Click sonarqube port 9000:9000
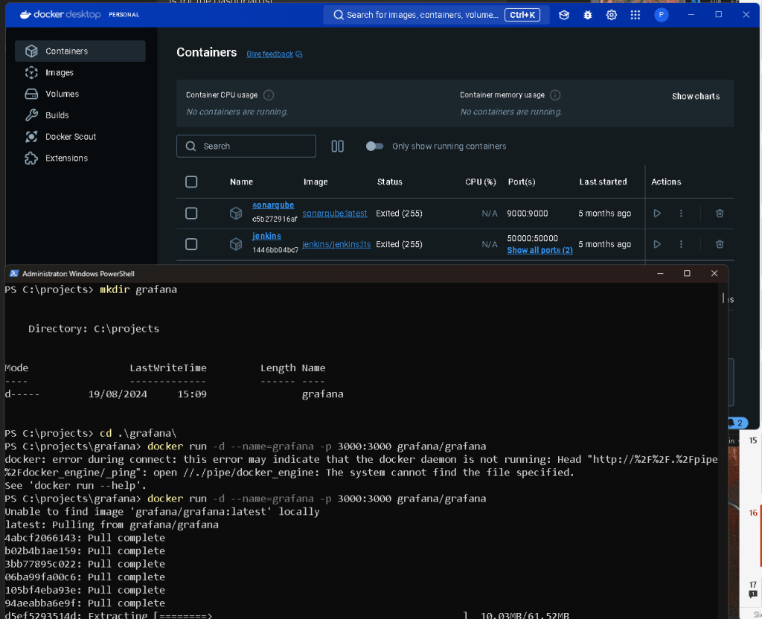 528,214
